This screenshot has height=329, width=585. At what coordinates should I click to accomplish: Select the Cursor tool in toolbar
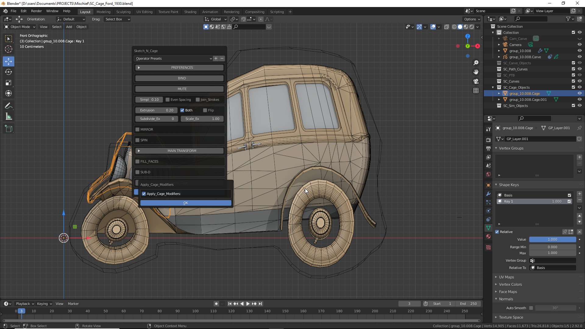pyautogui.click(x=9, y=49)
